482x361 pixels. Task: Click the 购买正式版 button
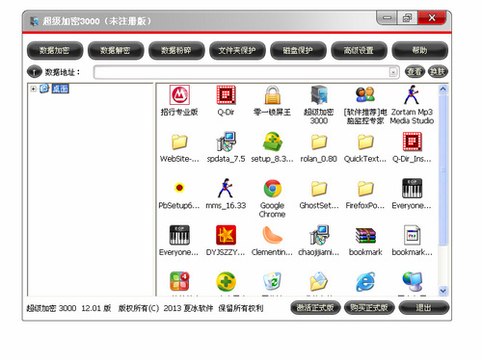tap(369, 308)
